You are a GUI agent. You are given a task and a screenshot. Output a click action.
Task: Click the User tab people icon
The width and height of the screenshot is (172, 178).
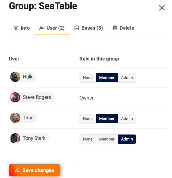coord(42,28)
